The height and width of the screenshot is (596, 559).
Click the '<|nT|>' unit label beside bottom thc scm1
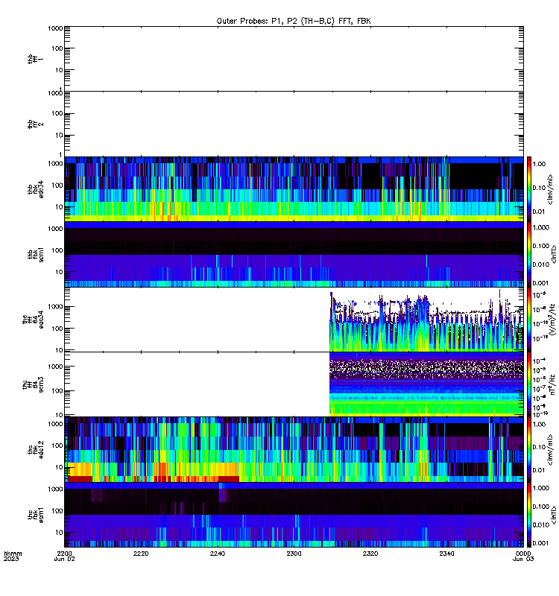554,515
